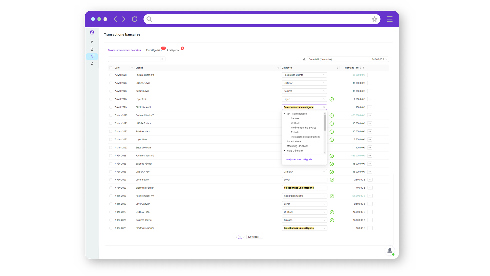Viewport: 490px width, 276px height.
Task: Open more actions for the URSSAF Avril transaction
Action: [x=370, y=83]
